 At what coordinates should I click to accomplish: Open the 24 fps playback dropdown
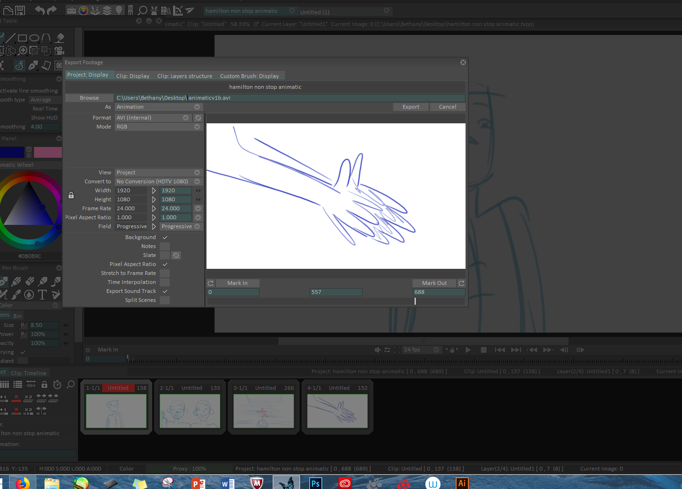422,350
